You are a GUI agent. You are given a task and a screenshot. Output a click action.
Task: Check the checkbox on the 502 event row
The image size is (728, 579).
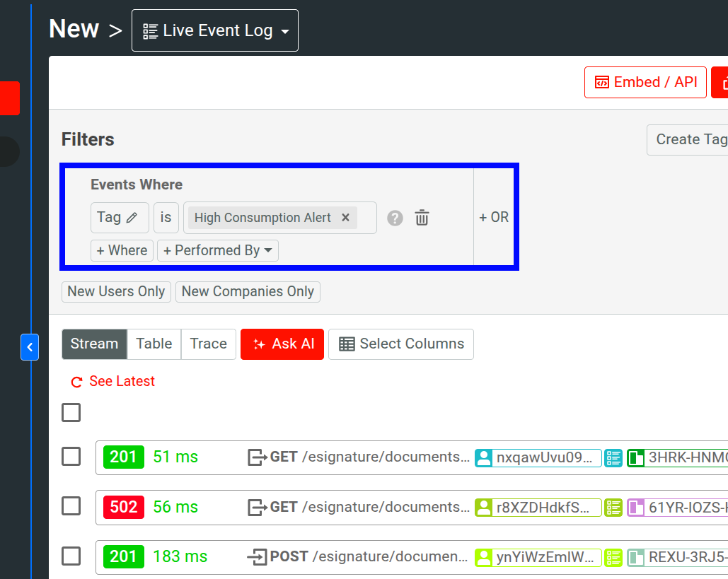point(71,506)
